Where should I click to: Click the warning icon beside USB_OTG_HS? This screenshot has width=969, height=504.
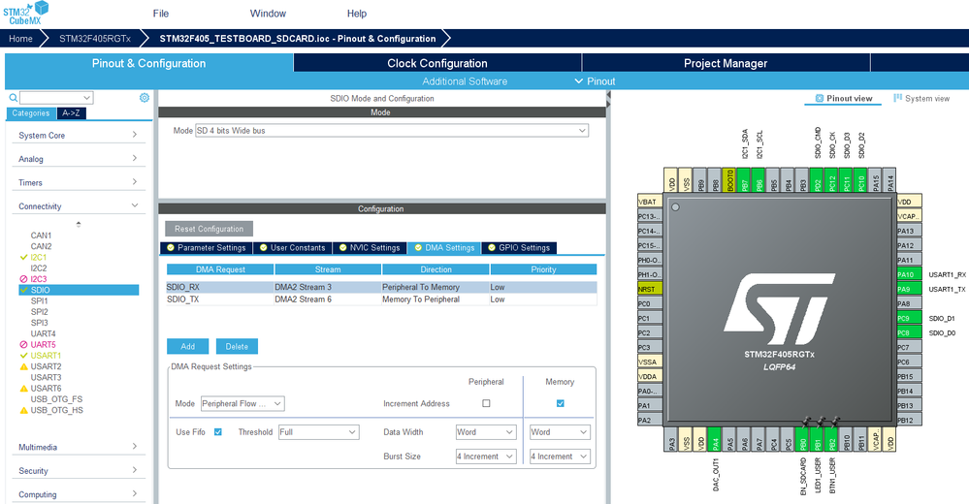tap(23, 410)
